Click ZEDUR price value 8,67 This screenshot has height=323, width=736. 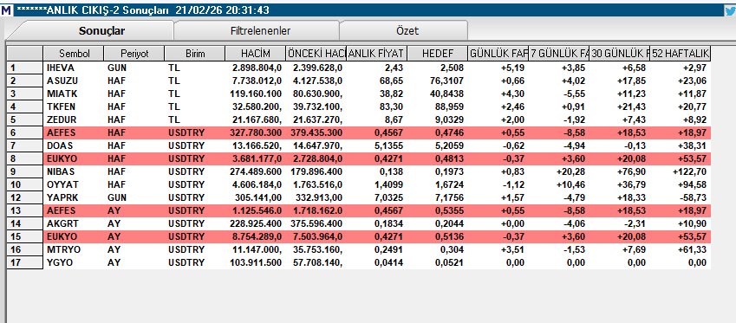(x=394, y=120)
